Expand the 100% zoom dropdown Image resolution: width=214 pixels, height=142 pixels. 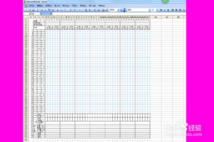118,10
